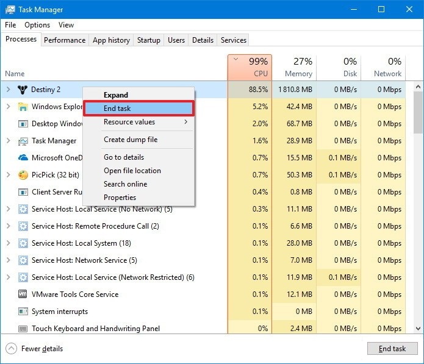Switch to the Performance tab
The image size is (424, 364).
[x=65, y=40]
